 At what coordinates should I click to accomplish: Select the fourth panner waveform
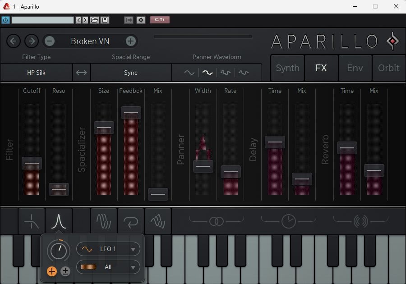pos(244,73)
